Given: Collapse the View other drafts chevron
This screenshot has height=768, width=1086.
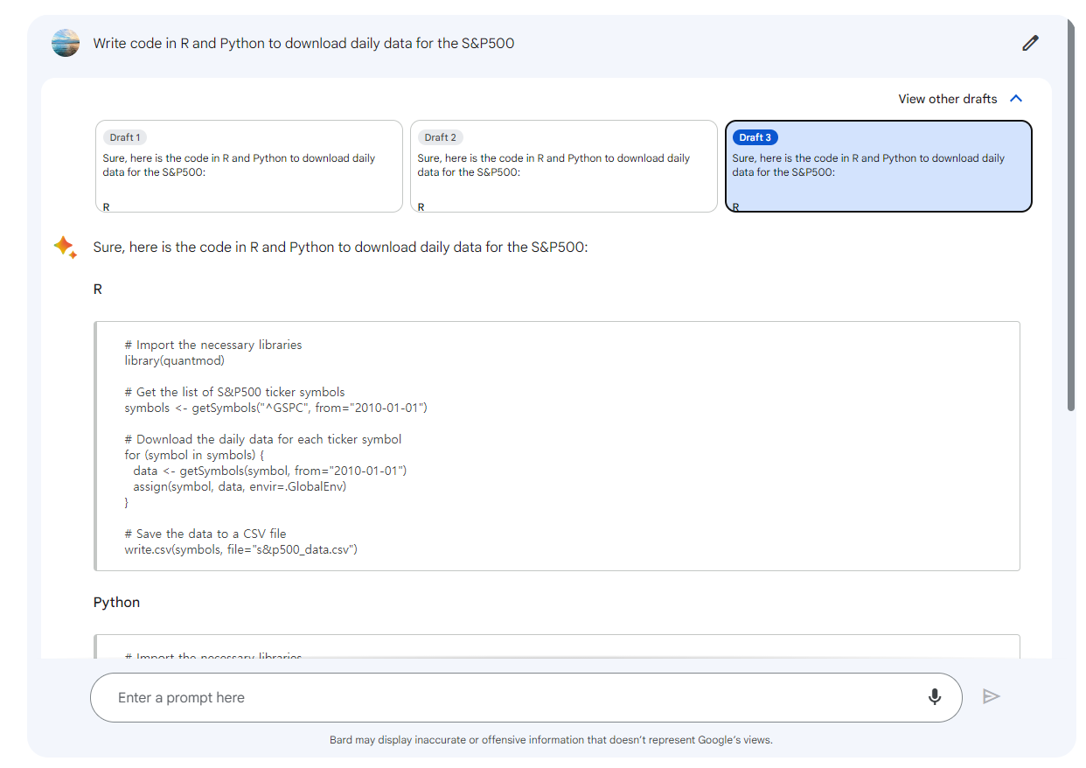Looking at the screenshot, I should coord(1016,99).
